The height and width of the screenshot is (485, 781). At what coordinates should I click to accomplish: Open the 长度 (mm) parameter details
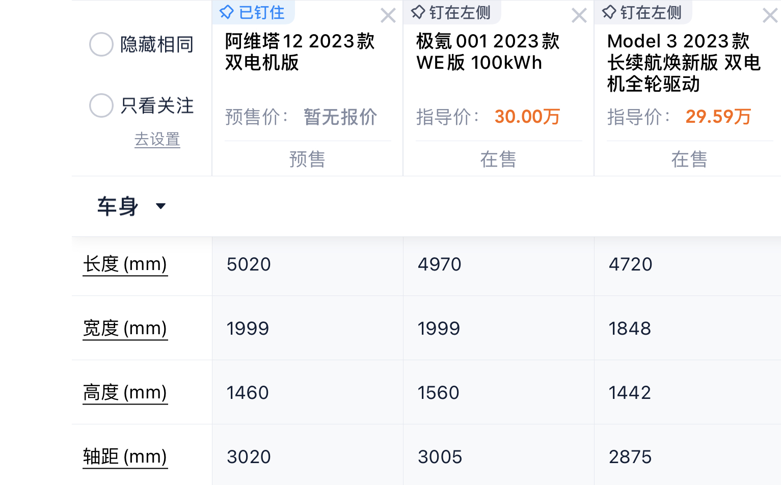125,264
